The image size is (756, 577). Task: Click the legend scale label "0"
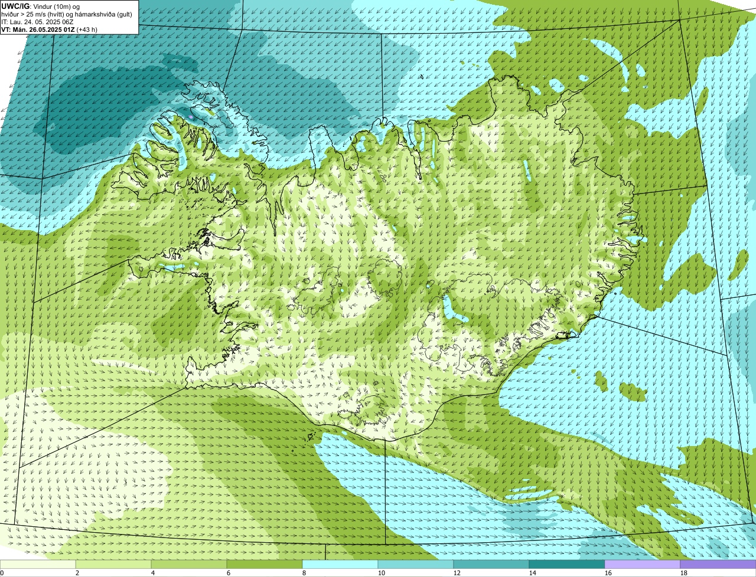(x=2, y=573)
